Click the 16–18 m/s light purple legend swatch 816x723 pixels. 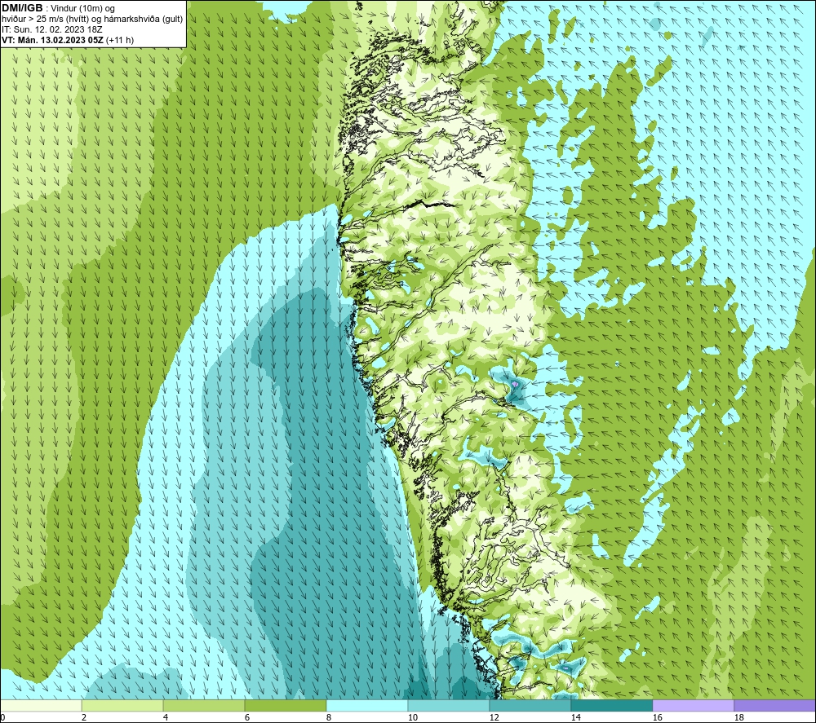(x=693, y=705)
